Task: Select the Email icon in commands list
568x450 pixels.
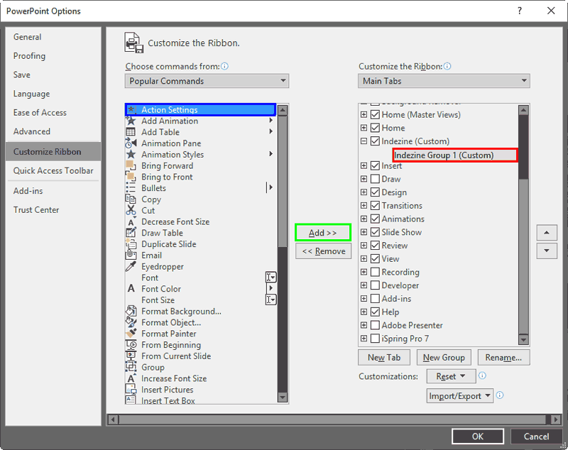Action: click(x=131, y=256)
